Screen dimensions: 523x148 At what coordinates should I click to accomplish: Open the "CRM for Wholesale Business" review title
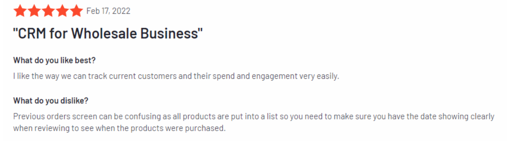[x=108, y=33]
